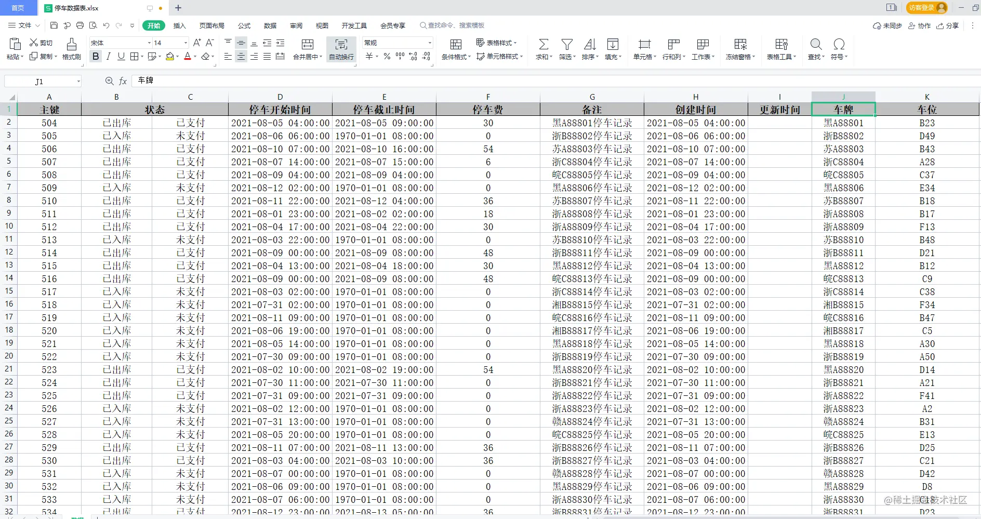Open the borders dropdown arrow
Image resolution: width=981 pixels, height=519 pixels.
(143, 57)
